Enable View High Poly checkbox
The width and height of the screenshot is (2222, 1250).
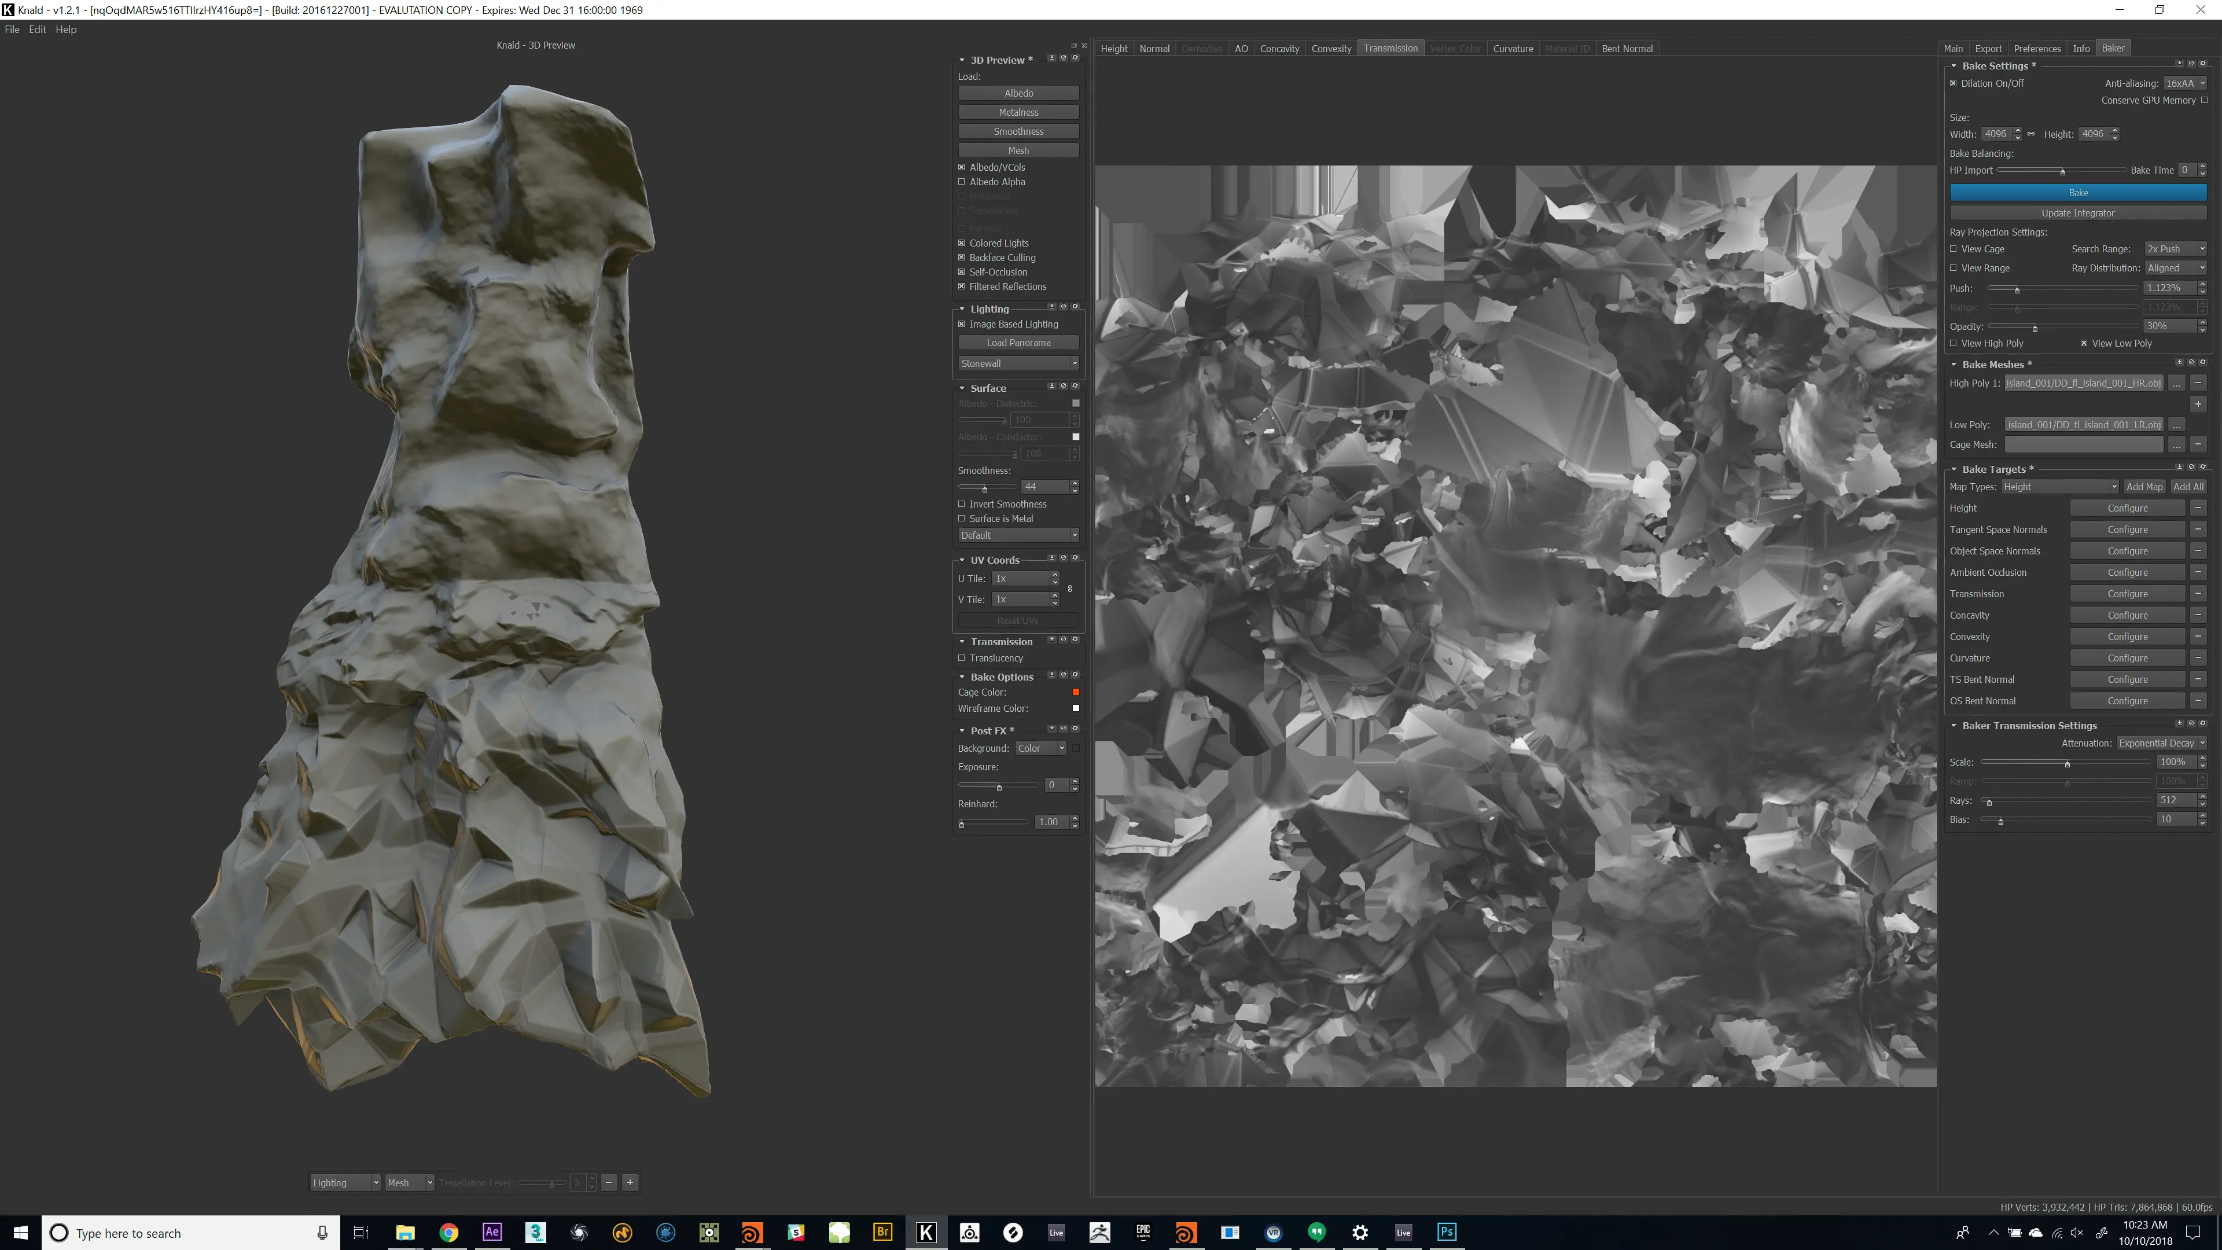pos(1954,343)
